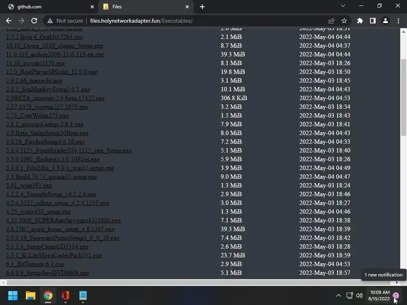The width and height of the screenshot is (407, 305).
Task: Open the FirefoxSetup3.0.16.exe link
Action: click(x=45, y=142)
